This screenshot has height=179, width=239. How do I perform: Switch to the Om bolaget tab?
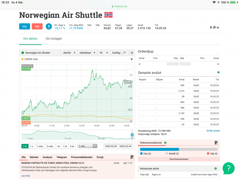54,39
